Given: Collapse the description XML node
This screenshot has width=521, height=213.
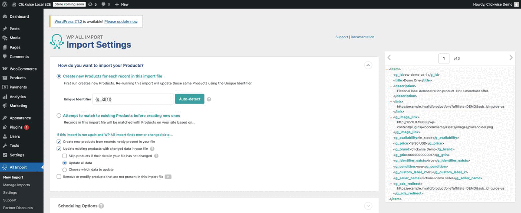Looking at the screenshot, I should (x=391, y=86).
